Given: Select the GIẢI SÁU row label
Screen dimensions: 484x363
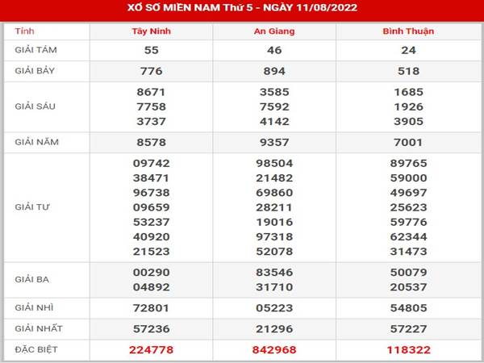Looking at the screenshot, I should 36,106.
